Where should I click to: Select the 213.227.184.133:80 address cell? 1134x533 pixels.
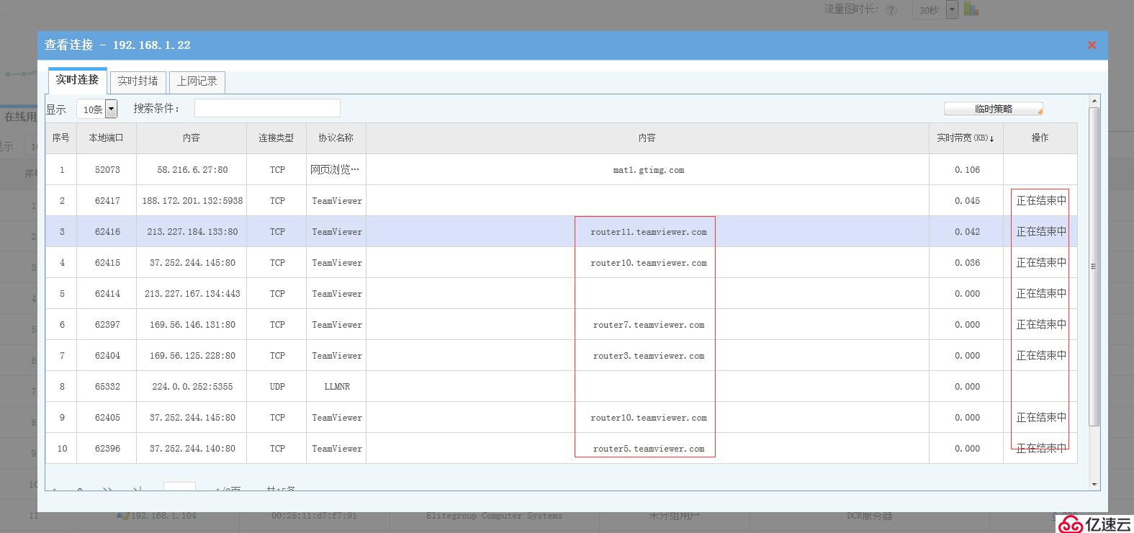point(192,232)
